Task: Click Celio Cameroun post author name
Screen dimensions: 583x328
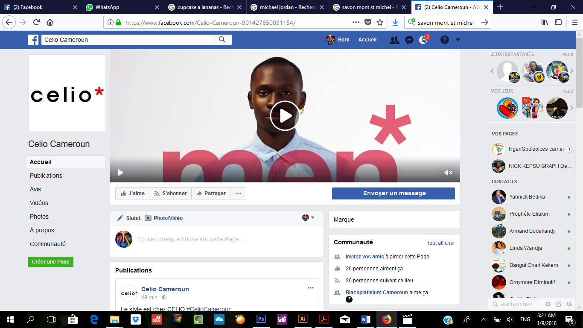Action: 165,289
